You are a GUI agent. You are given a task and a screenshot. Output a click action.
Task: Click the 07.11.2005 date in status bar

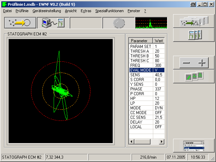click(176, 157)
